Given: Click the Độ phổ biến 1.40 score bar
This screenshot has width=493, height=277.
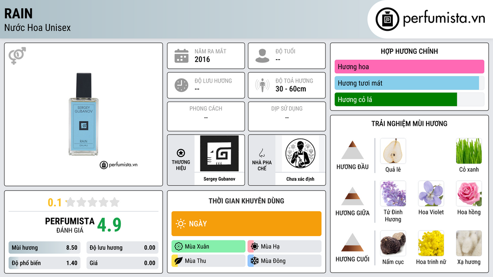Looking at the screenshot, I should (45, 263).
